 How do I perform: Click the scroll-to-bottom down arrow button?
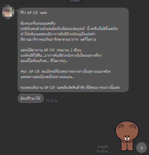(x=142, y=148)
